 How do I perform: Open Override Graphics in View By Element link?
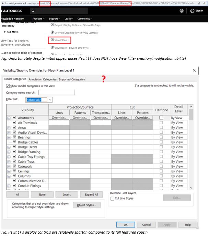(x=76, y=33)
